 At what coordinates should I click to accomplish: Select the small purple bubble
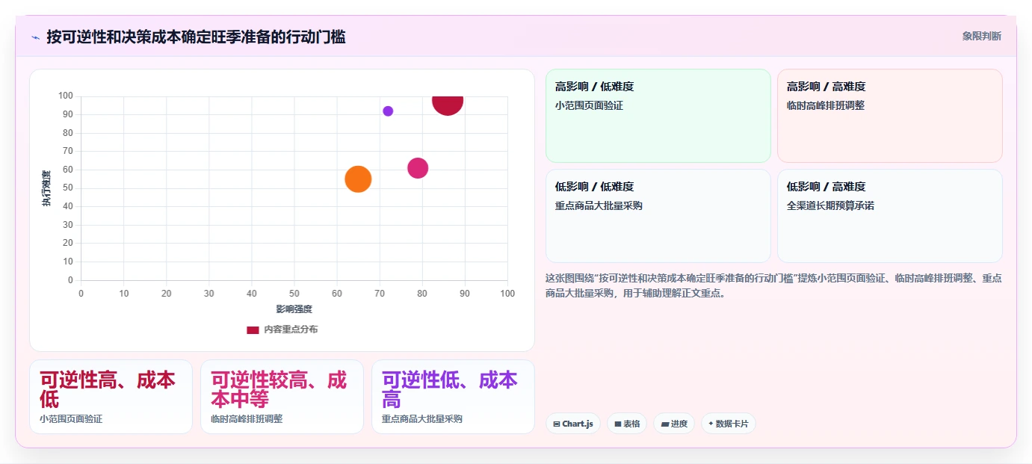[388, 111]
